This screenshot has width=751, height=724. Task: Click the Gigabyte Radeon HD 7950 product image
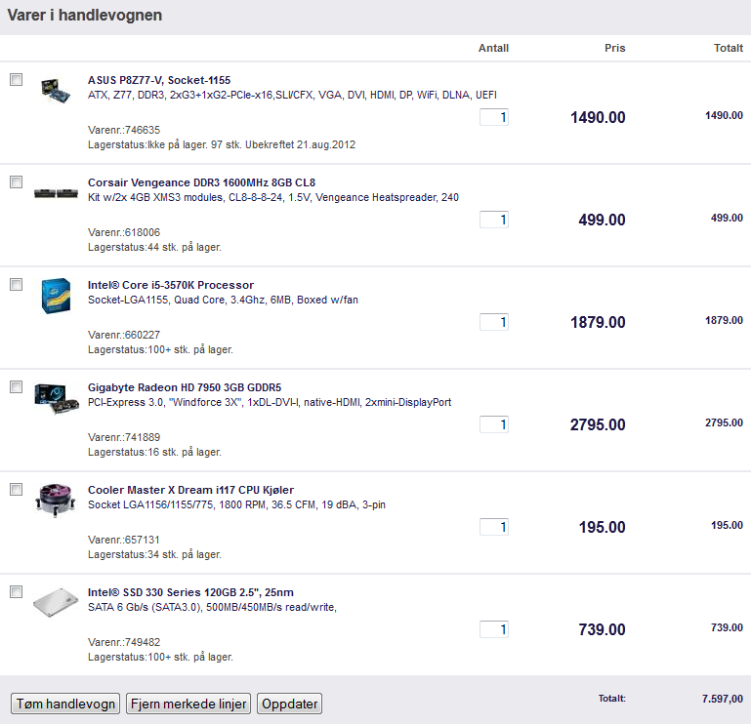[x=57, y=399]
